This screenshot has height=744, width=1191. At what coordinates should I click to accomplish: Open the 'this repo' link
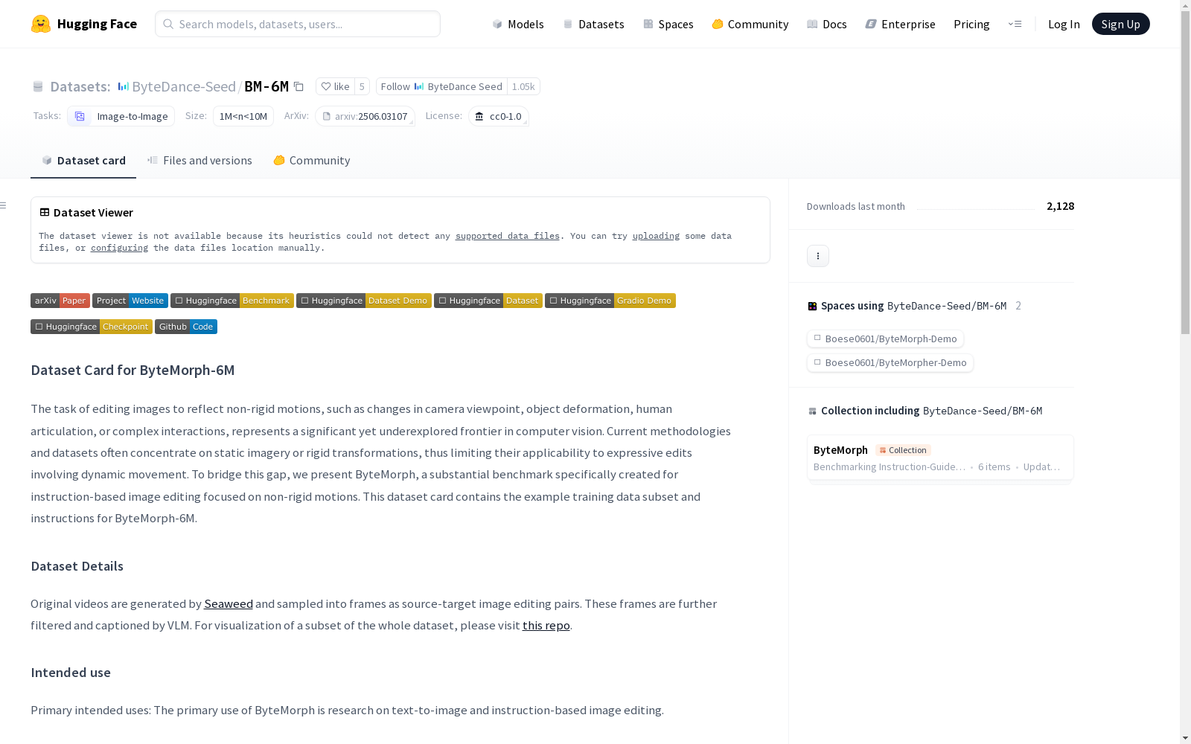pos(546,625)
